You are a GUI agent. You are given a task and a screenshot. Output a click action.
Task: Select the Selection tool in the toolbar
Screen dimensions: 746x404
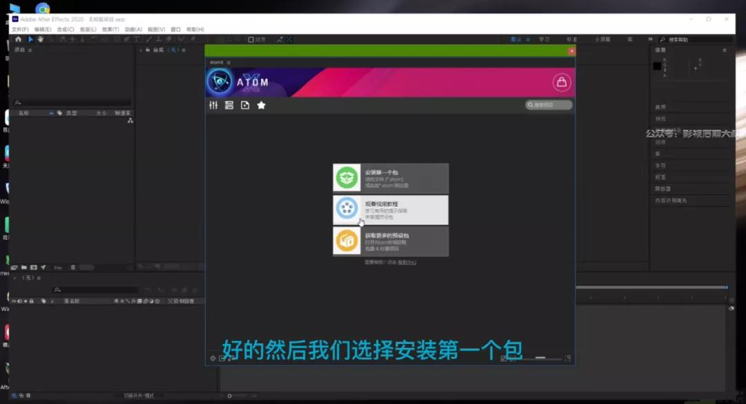pos(29,39)
